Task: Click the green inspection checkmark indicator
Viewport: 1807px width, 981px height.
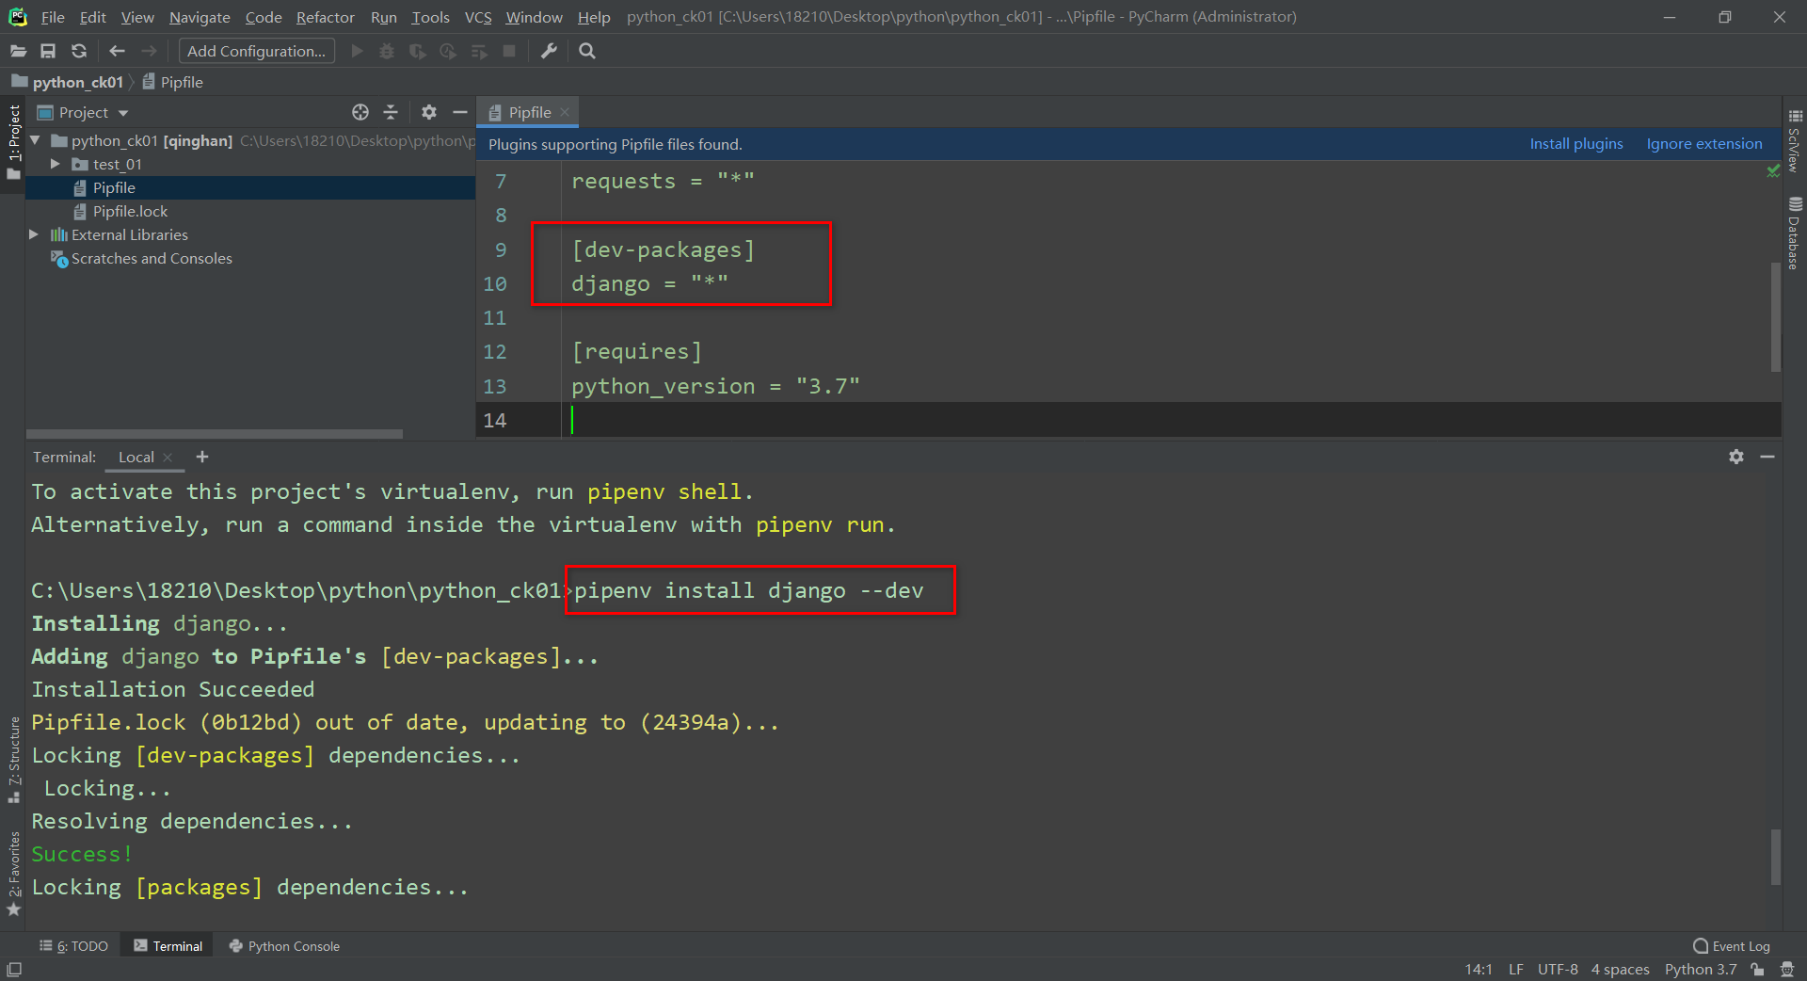Action: (1773, 170)
